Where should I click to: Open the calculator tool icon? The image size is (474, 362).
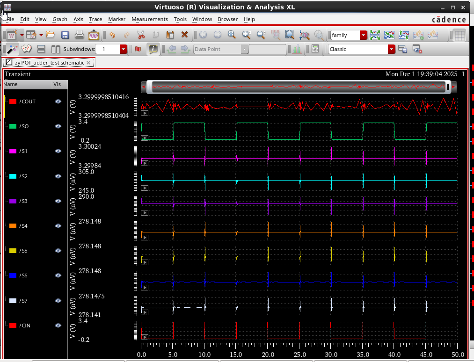click(315, 49)
